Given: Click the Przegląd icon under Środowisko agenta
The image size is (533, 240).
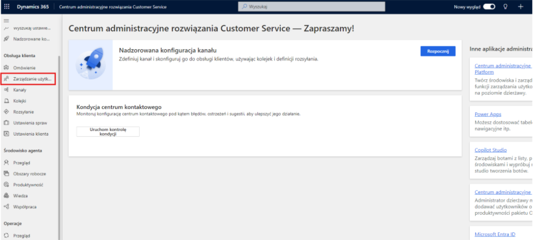Looking at the screenshot, I should point(6,163).
